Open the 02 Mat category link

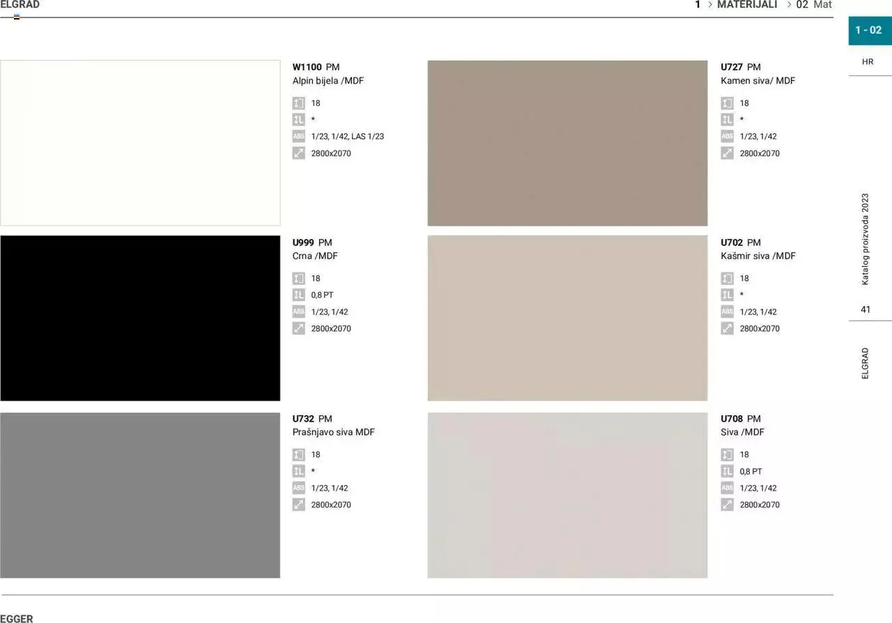coord(813,5)
